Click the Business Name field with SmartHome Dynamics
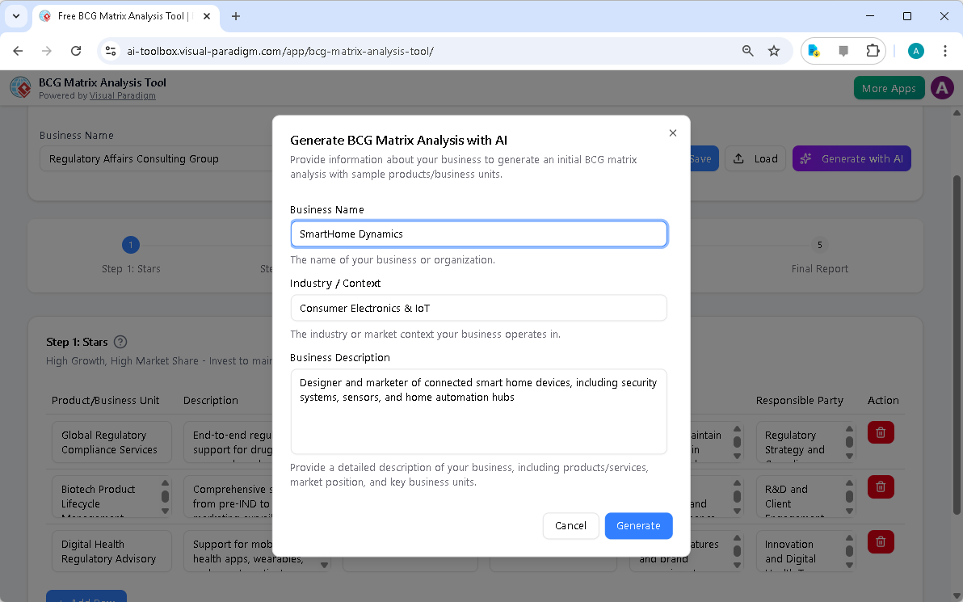The width and height of the screenshot is (963, 602). 478,234
